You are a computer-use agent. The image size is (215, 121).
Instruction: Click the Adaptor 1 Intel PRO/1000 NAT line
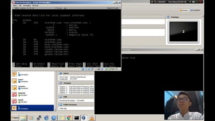[77, 87]
